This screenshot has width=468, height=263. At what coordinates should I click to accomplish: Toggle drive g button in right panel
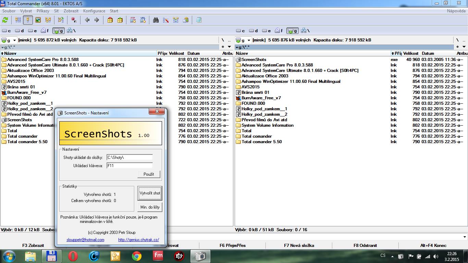click(292, 31)
